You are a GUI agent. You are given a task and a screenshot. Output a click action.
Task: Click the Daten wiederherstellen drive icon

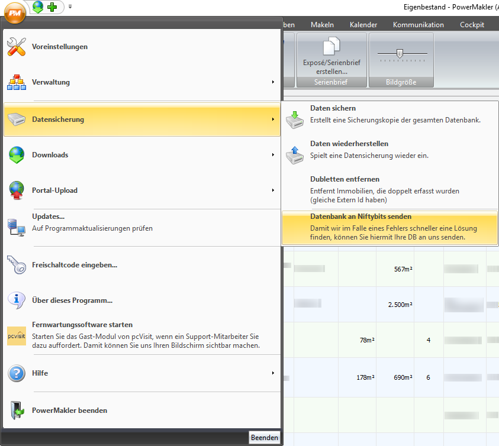pos(295,156)
